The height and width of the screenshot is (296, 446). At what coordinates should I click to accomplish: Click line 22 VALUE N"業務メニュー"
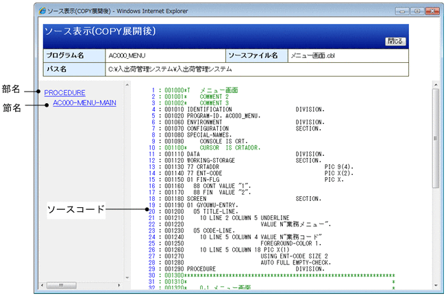point(296,224)
